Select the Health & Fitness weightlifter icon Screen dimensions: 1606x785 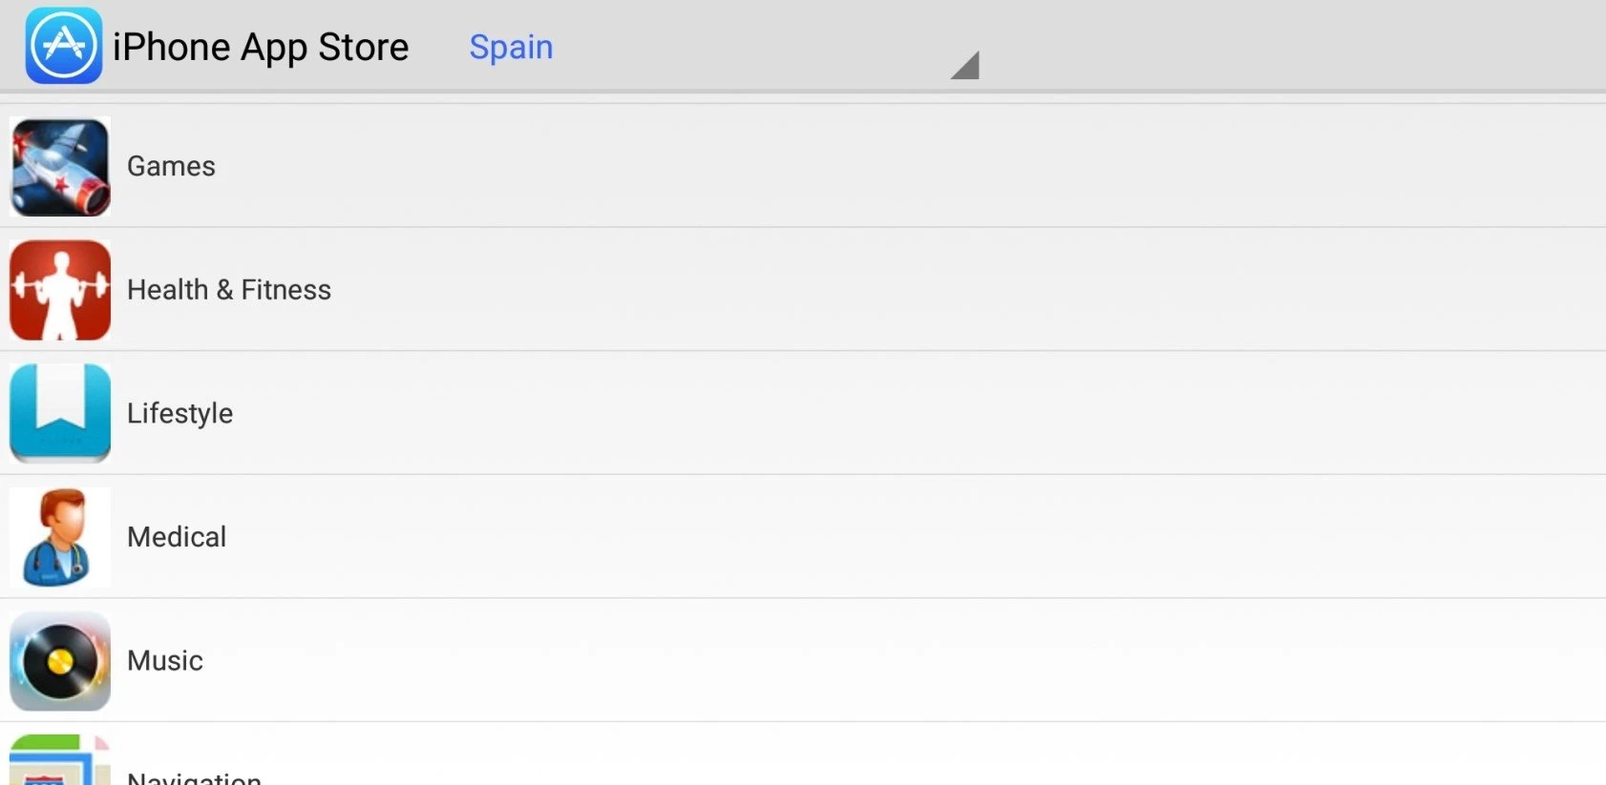(60, 290)
